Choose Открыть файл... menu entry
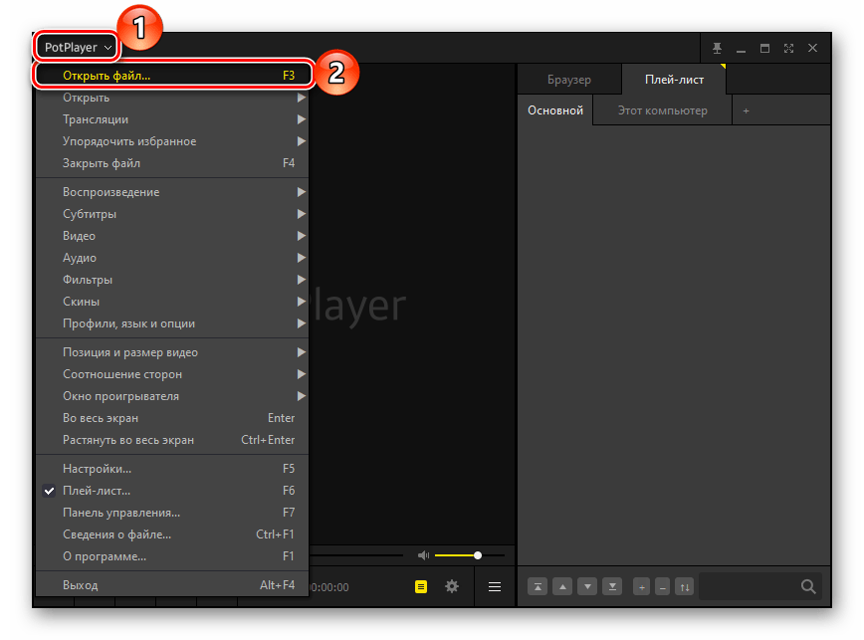 click(173, 76)
